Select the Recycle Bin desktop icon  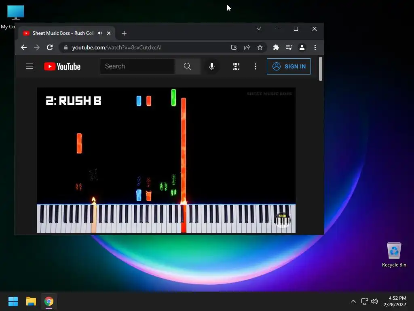[x=394, y=255]
